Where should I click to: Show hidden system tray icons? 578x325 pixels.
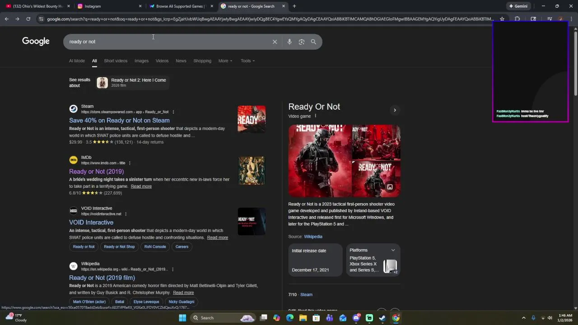coord(523,318)
